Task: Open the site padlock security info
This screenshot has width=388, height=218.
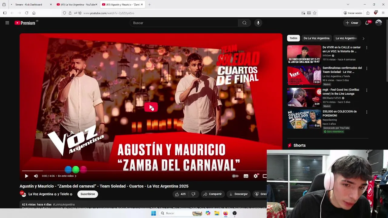Action: click(x=70, y=13)
